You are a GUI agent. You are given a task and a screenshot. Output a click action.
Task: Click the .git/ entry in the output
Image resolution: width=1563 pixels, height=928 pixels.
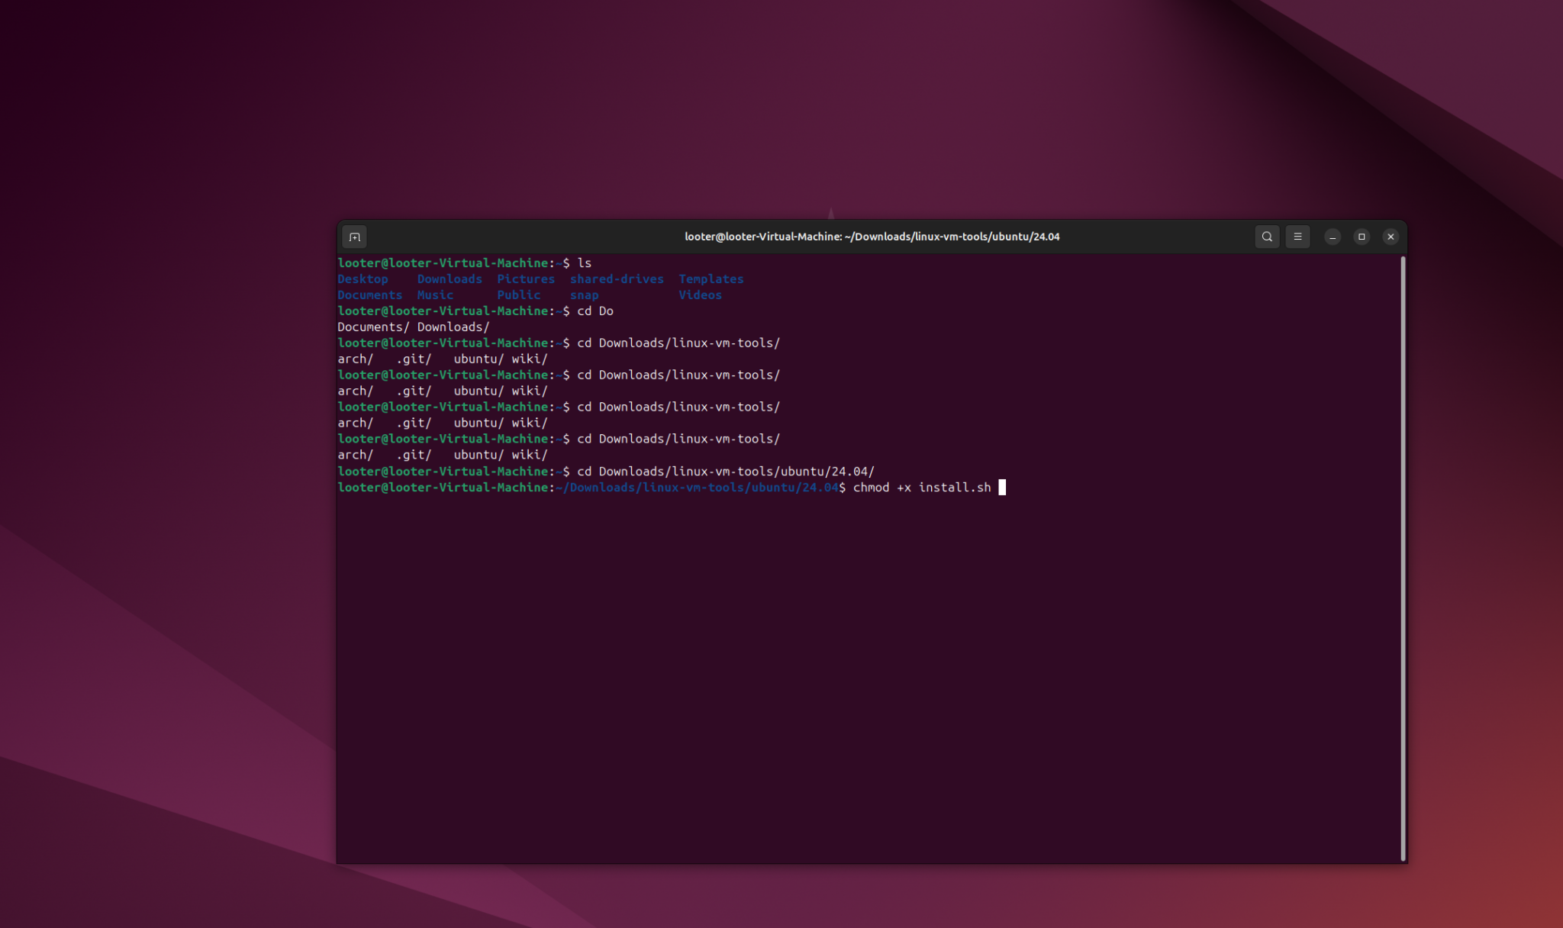pyautogui.click(x=413, y=358)
